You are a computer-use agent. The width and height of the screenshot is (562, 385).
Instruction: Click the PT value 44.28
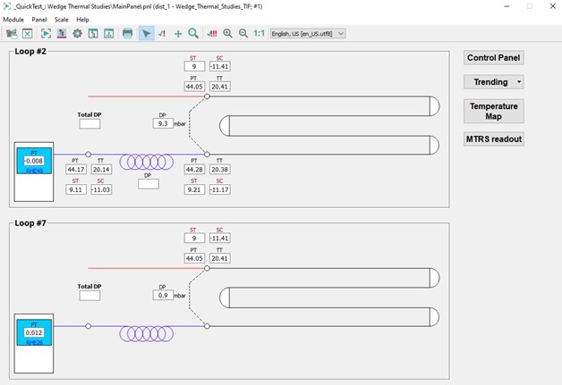click(194, 170)
